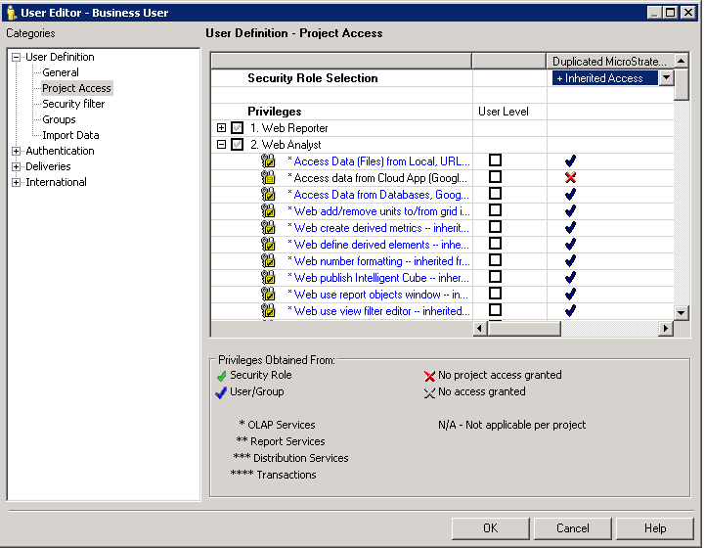Expand the Web Reporter privilege group
705x548 pixels.
click(221, 128)
